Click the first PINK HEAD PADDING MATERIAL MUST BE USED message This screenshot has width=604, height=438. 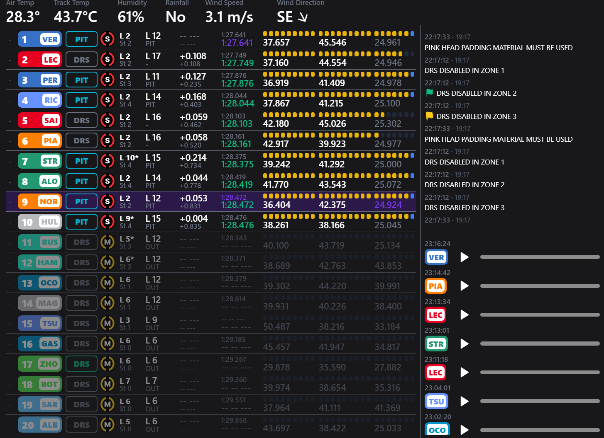(x=499, y=48)
